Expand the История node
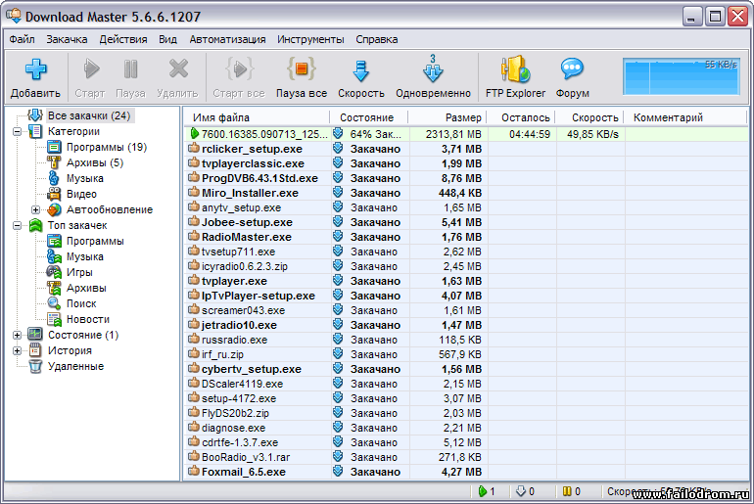 pyautogui.click(x=18, y=350)
